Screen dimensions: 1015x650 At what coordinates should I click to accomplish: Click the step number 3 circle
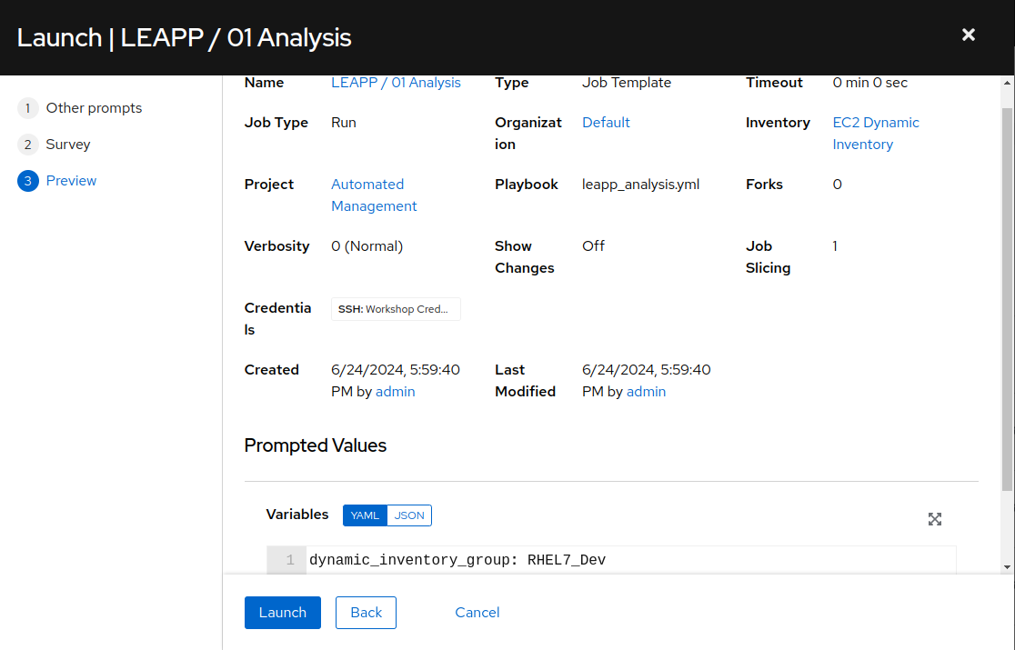click(x=28, y=180)
